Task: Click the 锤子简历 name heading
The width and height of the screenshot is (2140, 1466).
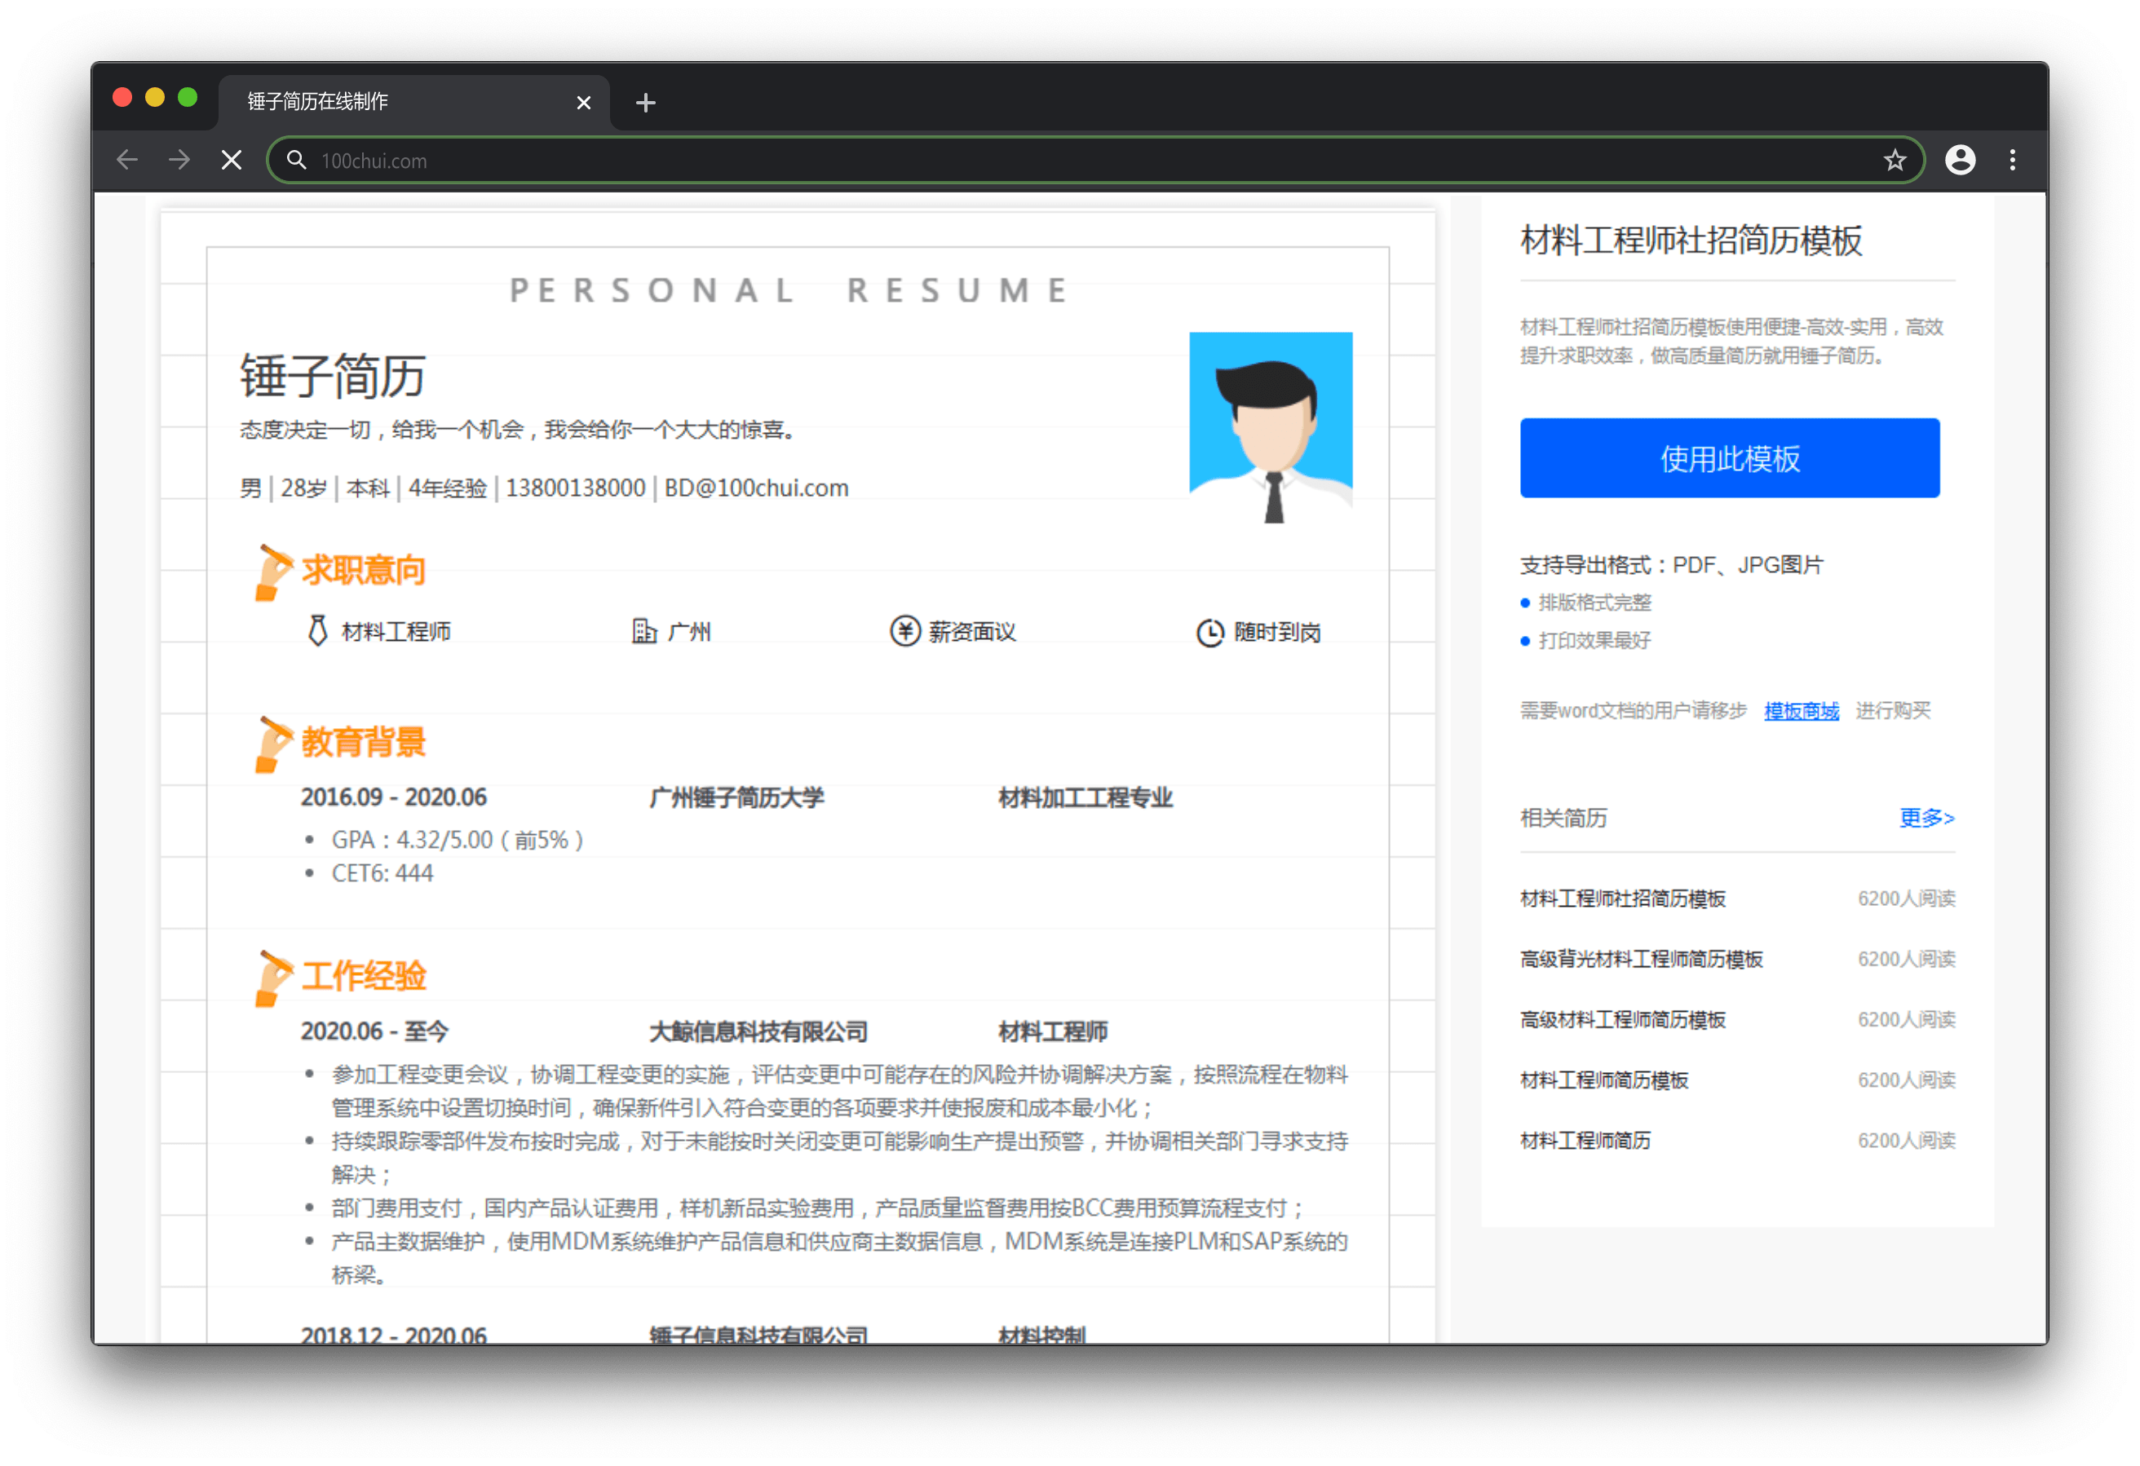Action: point(333,376)
